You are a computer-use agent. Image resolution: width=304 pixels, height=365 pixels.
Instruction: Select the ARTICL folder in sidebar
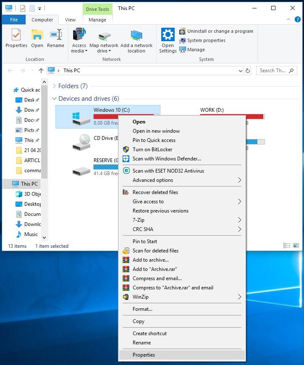coord(28,160)
